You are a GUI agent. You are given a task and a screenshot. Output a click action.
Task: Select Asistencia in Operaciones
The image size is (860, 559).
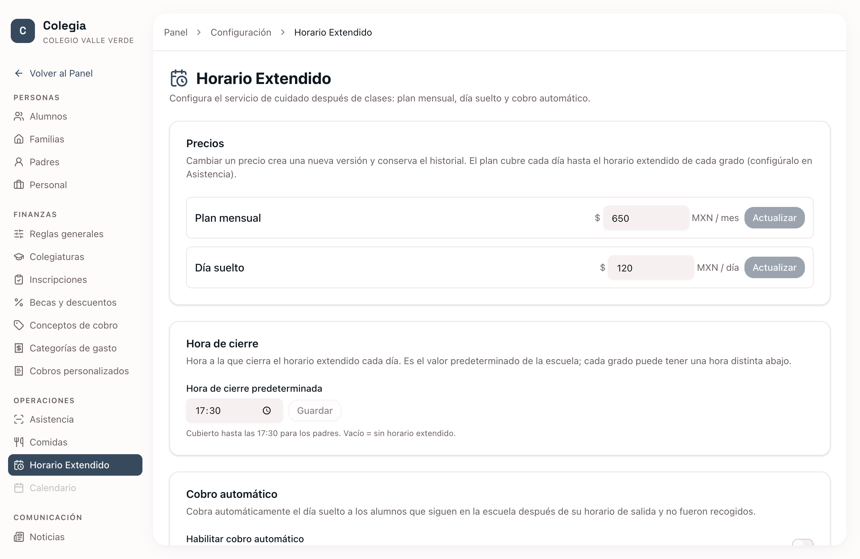pos(75,419)
